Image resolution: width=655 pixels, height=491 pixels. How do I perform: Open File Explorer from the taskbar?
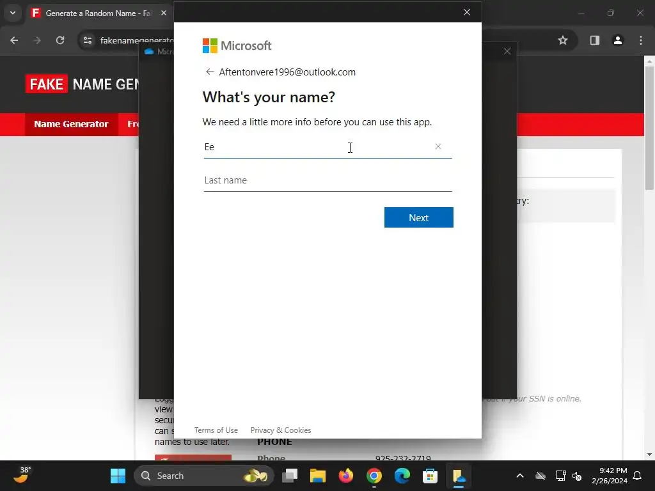coord(317,476)
